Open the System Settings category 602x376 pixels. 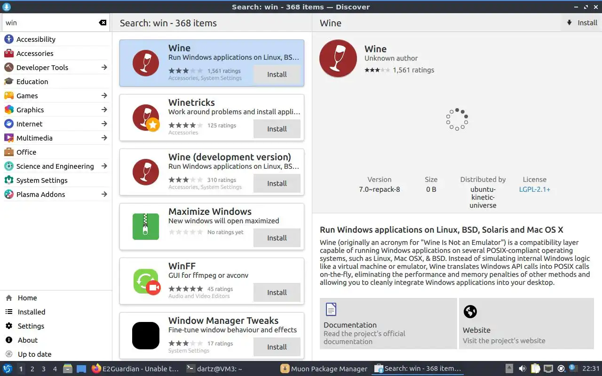56,180
